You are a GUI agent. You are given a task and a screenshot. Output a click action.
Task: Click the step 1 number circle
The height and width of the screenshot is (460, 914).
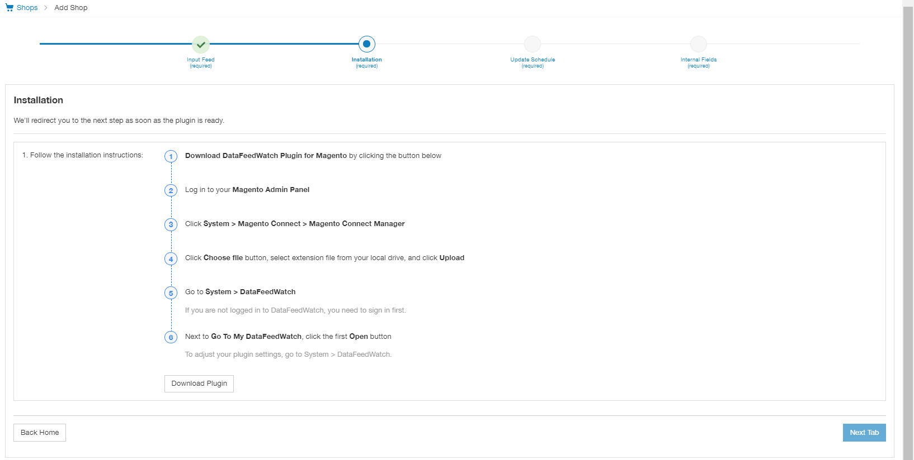coord(171,156)
